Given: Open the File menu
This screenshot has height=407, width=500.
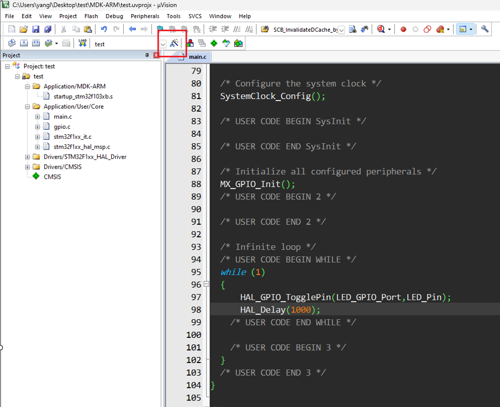Looking at the screenshot, I should pyautogui.click(x=9, y=16).
